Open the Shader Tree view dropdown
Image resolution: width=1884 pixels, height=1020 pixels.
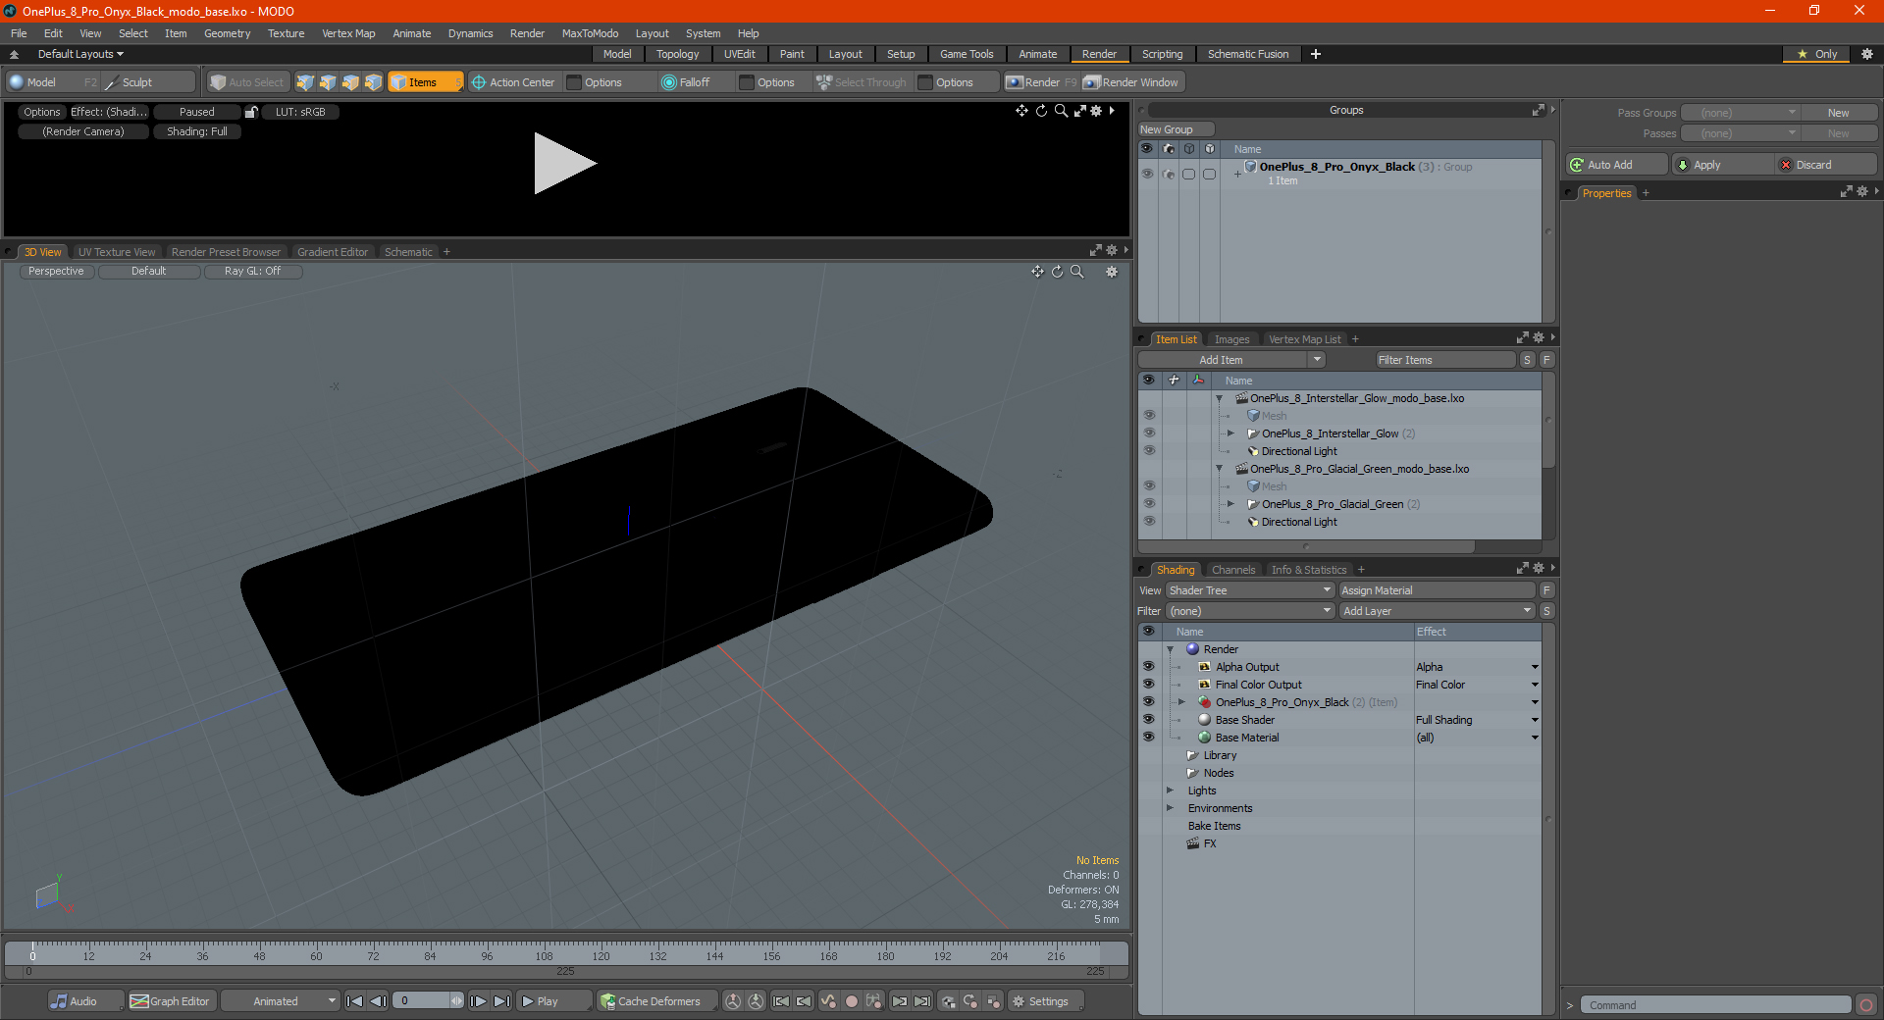pos(1250,590)
